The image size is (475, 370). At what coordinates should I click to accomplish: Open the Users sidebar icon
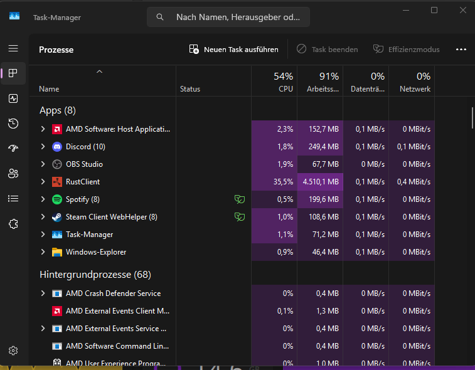click(x=13, y=174)
